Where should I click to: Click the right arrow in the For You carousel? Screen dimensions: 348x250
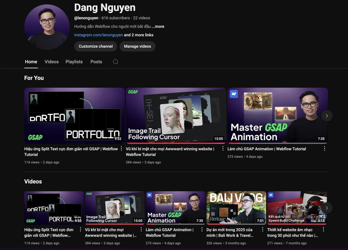click(327, 115)
